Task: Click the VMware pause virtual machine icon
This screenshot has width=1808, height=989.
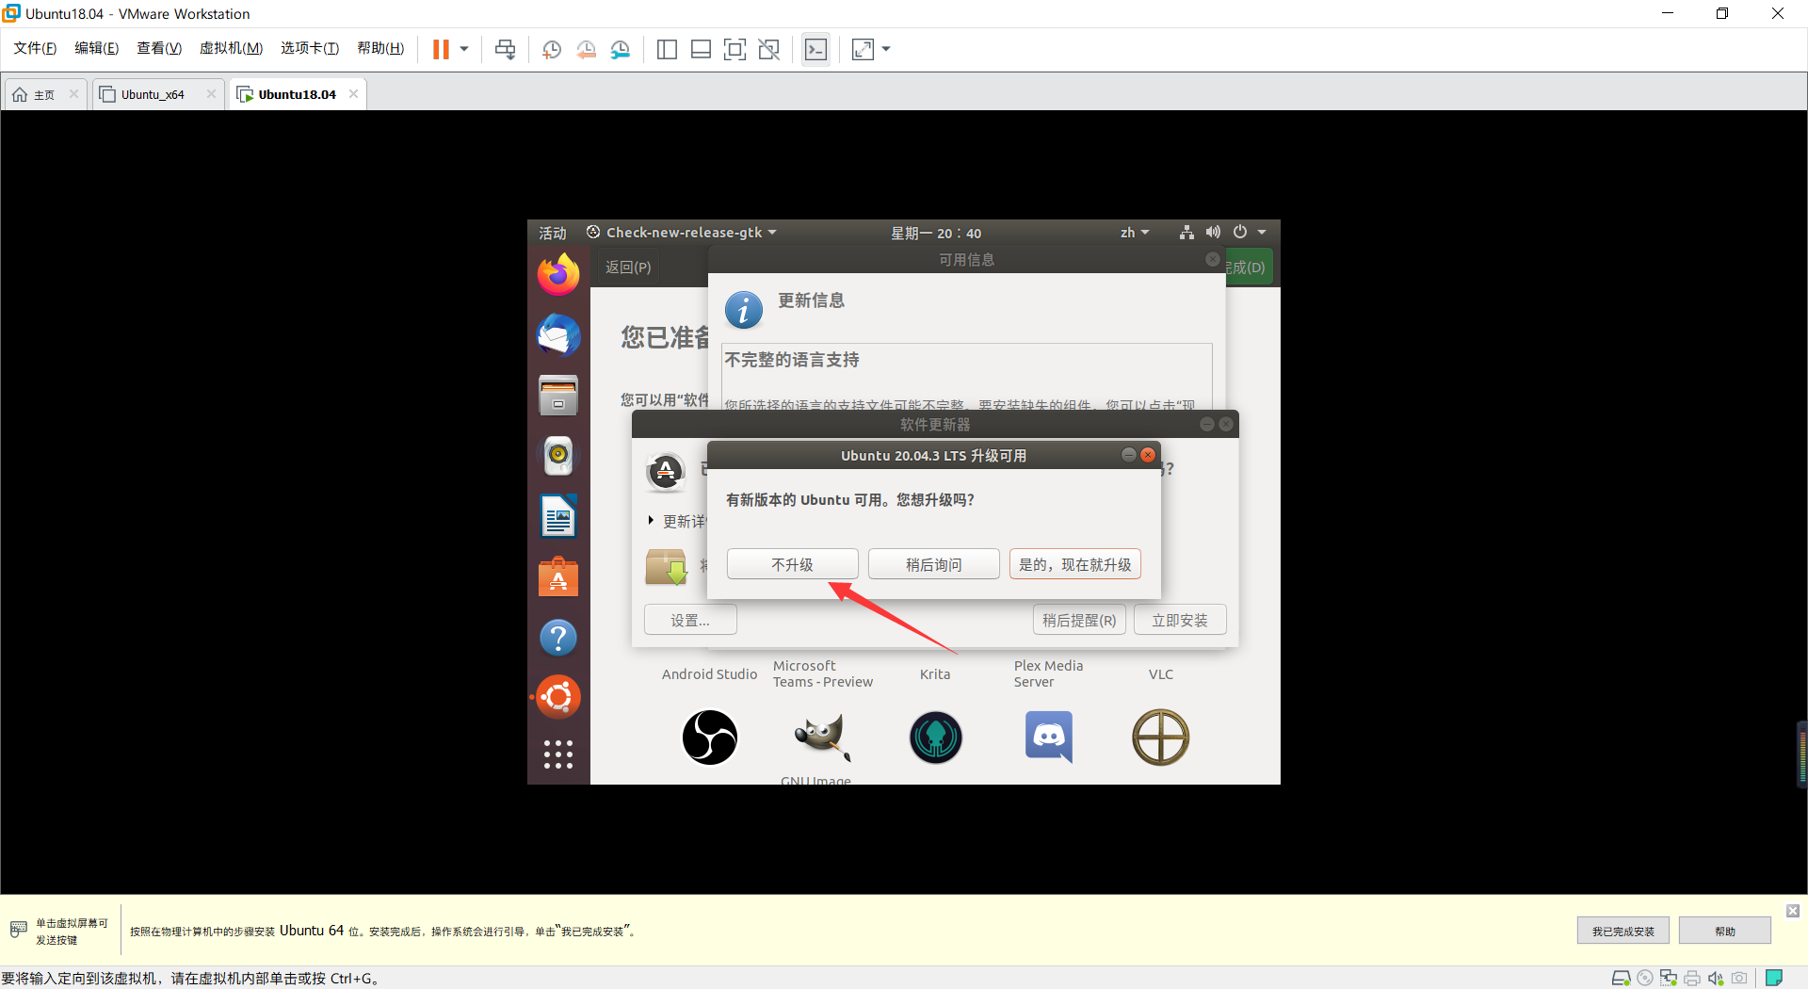Action: click(441, 49)
